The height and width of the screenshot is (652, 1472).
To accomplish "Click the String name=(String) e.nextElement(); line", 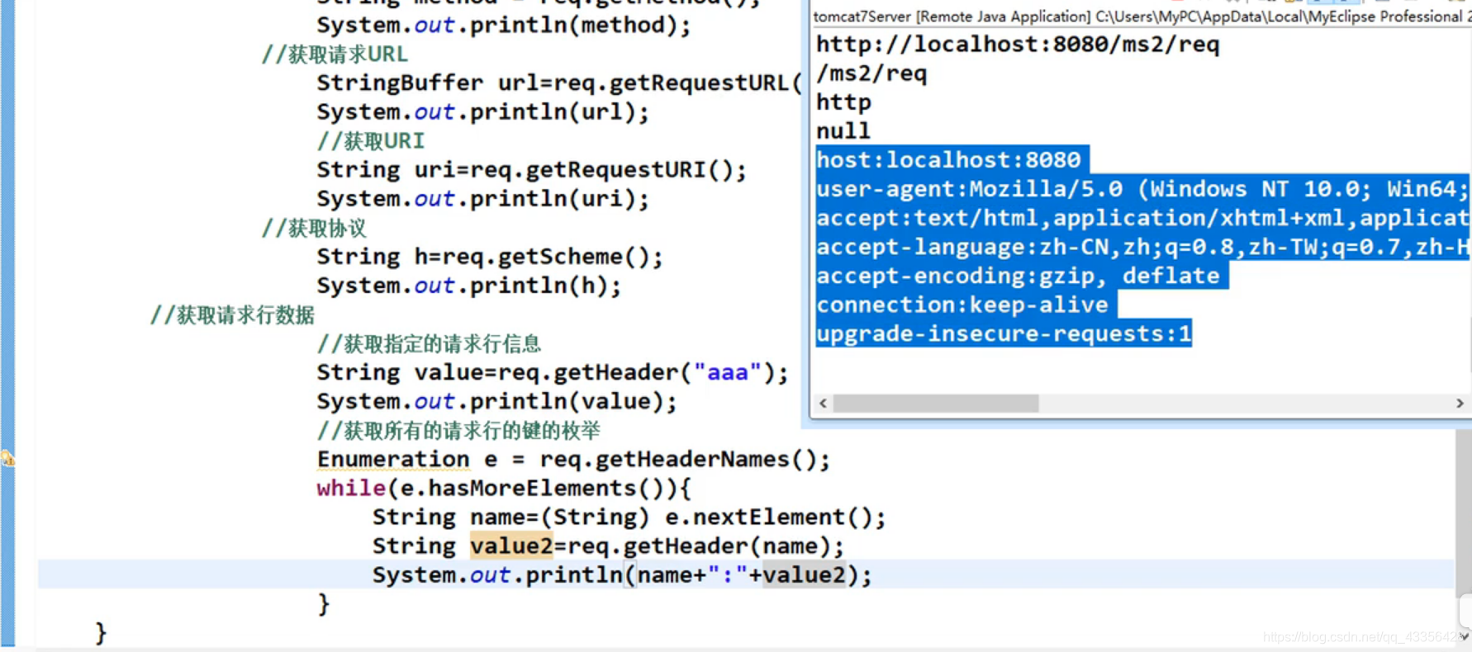I will point(629,517).
